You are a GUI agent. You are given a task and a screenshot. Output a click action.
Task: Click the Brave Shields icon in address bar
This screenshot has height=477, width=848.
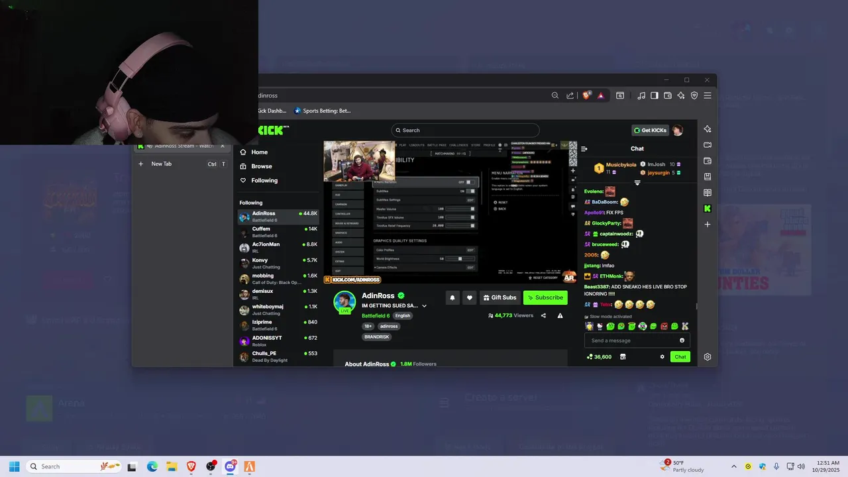(x=586, y=95)
